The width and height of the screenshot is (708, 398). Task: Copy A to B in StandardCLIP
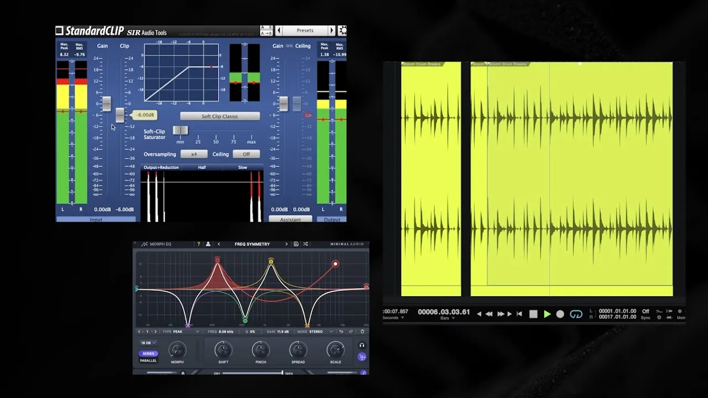click(x=266, y=33)
